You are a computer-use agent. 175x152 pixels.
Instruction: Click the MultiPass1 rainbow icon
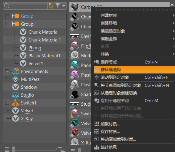point(15,79)
